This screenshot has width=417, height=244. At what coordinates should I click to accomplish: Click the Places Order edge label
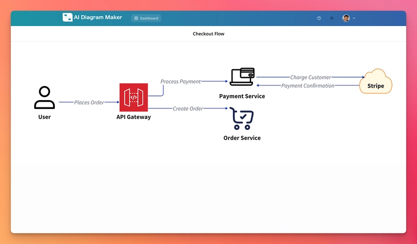pyautogui.click(x=89, y=103)
